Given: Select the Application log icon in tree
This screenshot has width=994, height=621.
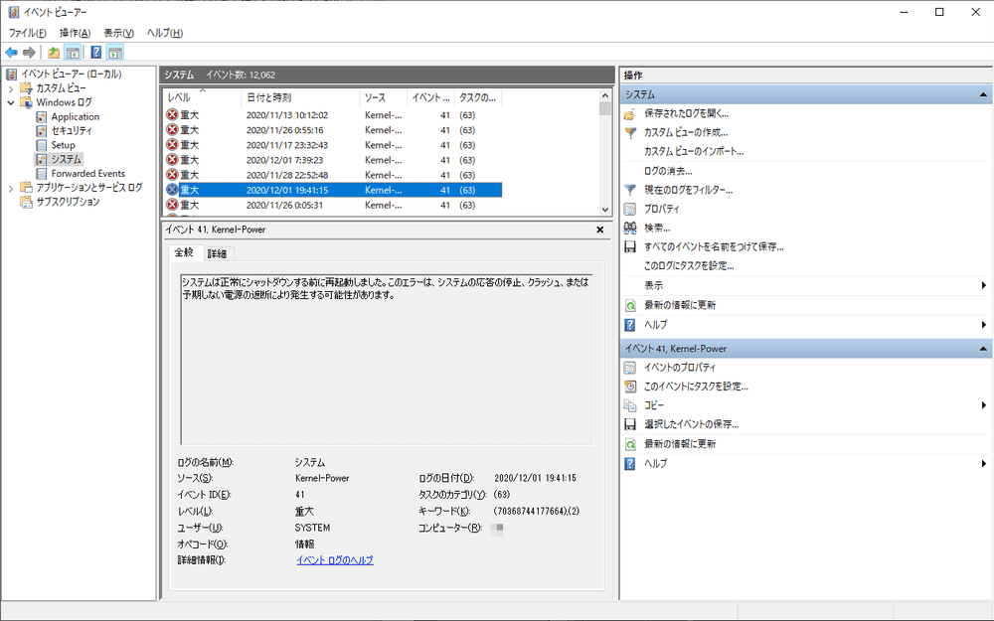Looking at the screenshot, I should [41, 116].
